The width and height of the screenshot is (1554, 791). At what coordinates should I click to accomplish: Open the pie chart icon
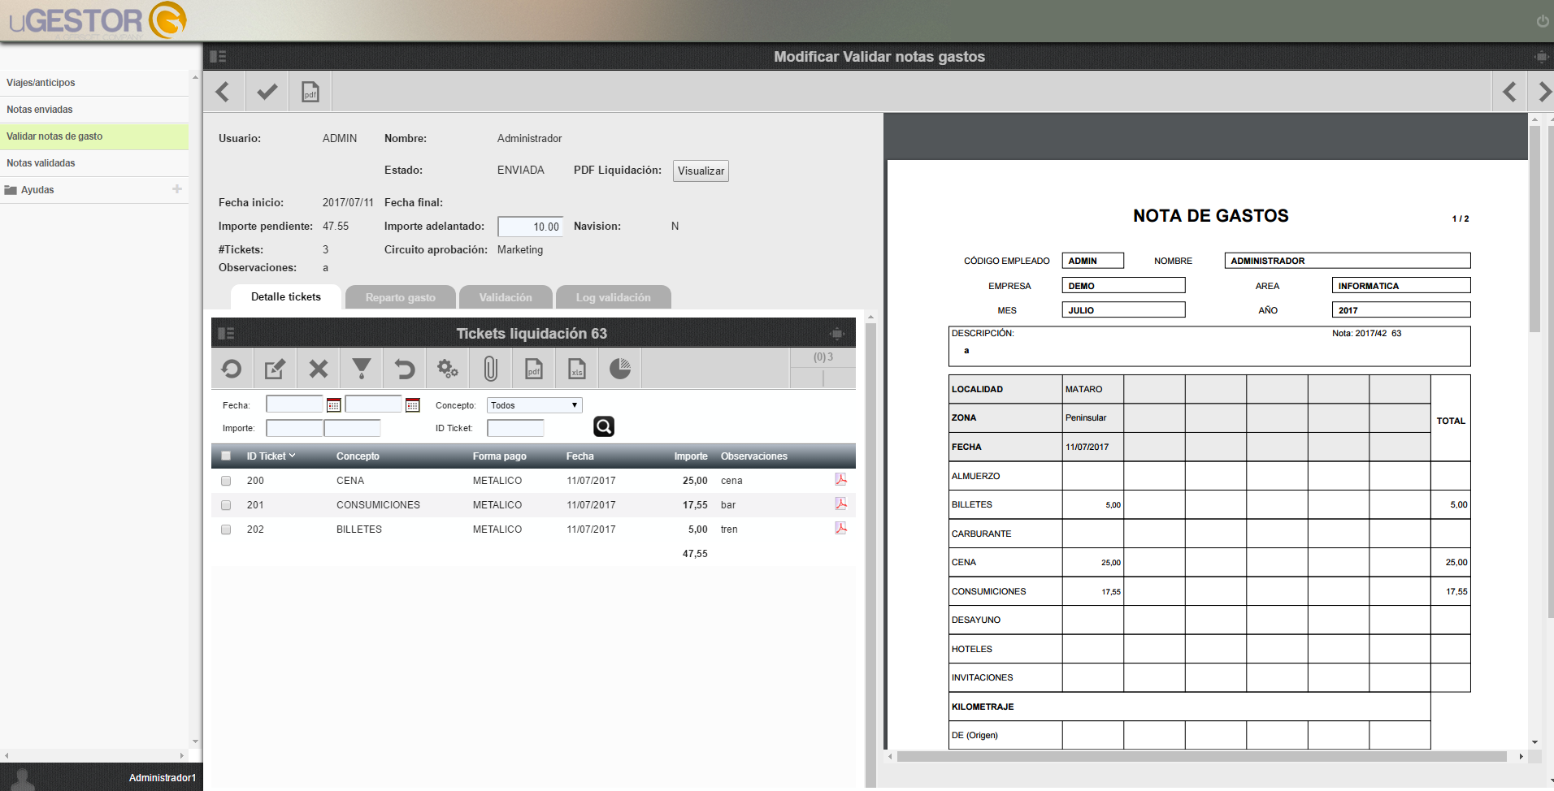click(619, 369)
